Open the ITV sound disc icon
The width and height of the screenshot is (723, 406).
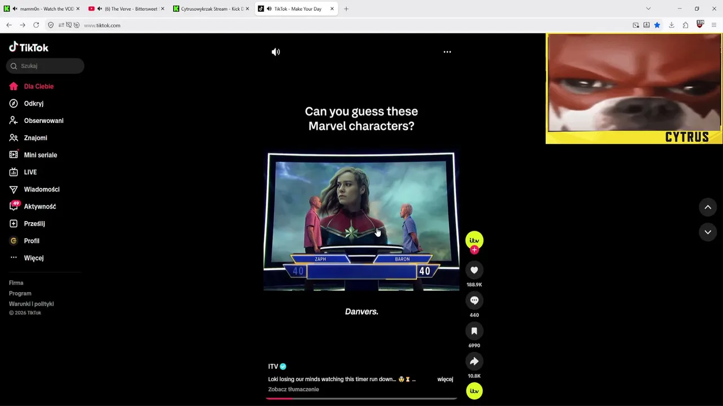(x=474, y=391)
